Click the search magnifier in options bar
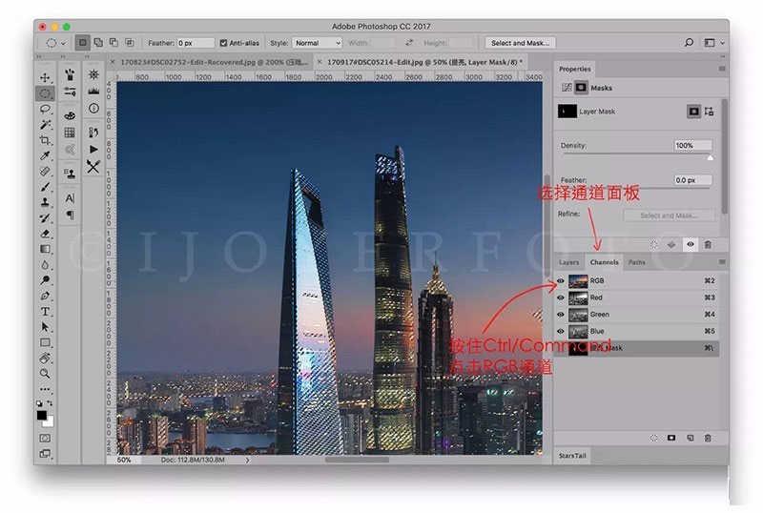The height and width of the screenshot is (513, 763). click(689, 43)
